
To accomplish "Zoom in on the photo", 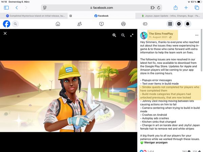I will [x=114, y=35].
